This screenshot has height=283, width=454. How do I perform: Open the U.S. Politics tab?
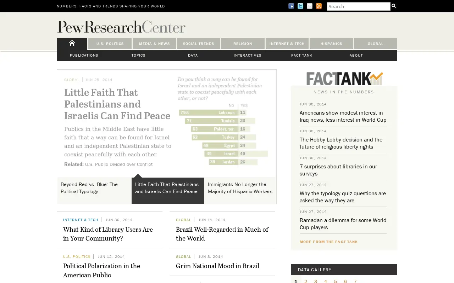pyautogui.click(x=110, y=44)
